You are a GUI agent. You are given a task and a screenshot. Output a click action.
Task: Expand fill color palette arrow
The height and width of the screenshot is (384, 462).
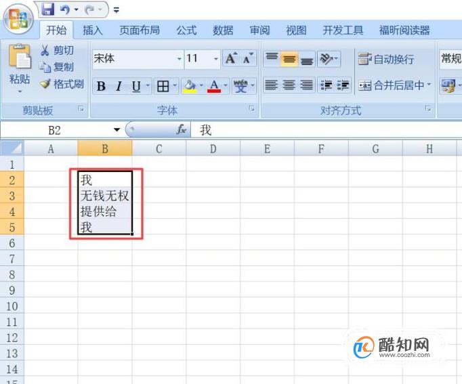pyautogui.click(x=202, y=86)
